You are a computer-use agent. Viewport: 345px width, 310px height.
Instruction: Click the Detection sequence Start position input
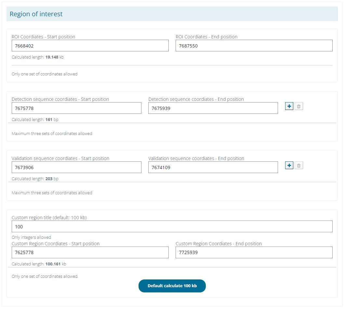pos(76,108)
